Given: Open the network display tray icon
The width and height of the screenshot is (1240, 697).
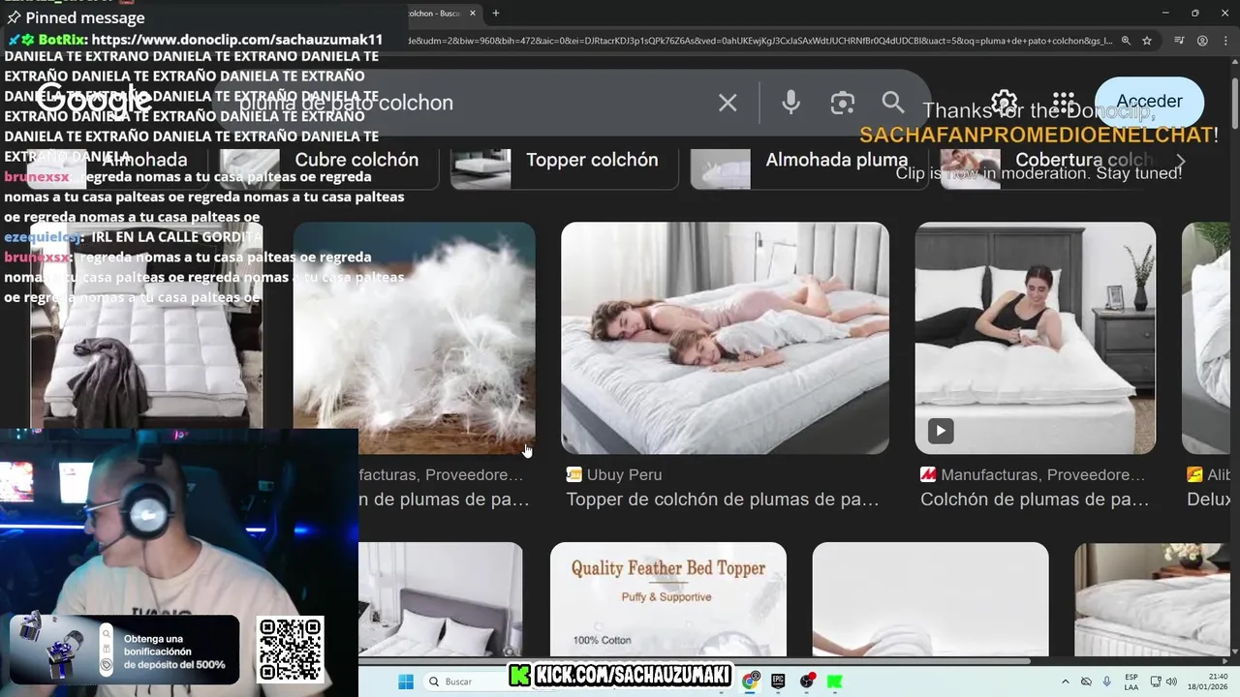Looking at the screenshot, I should tap(1155, 682).
